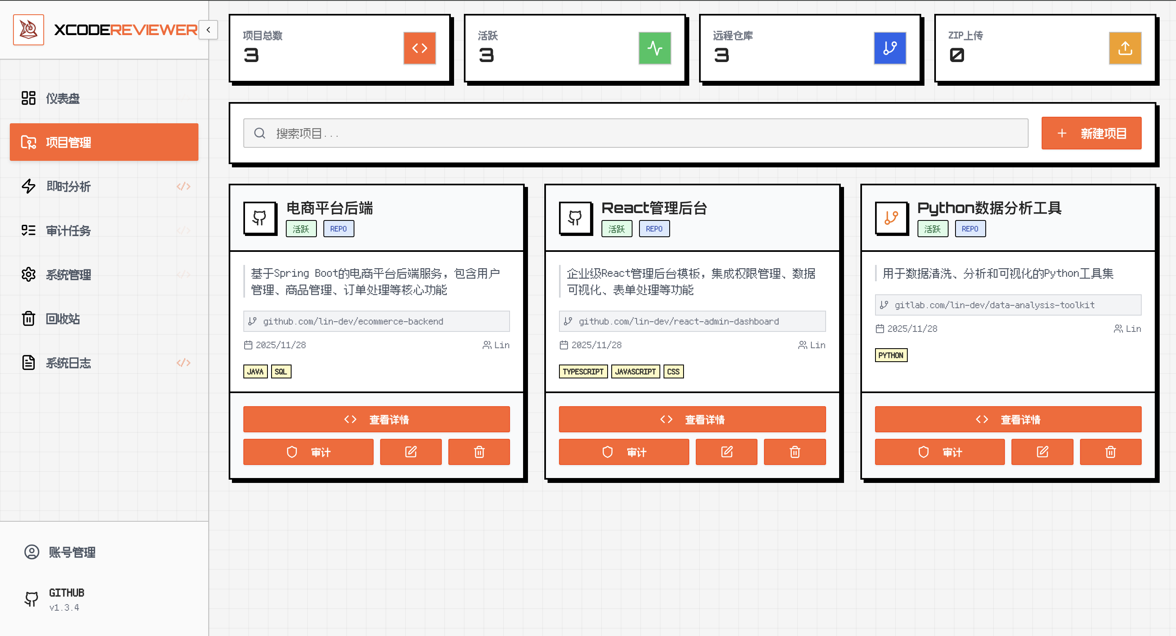Click the edit pencil icon on the React管理后台 card
The image size is (1176, 636).
726,451
